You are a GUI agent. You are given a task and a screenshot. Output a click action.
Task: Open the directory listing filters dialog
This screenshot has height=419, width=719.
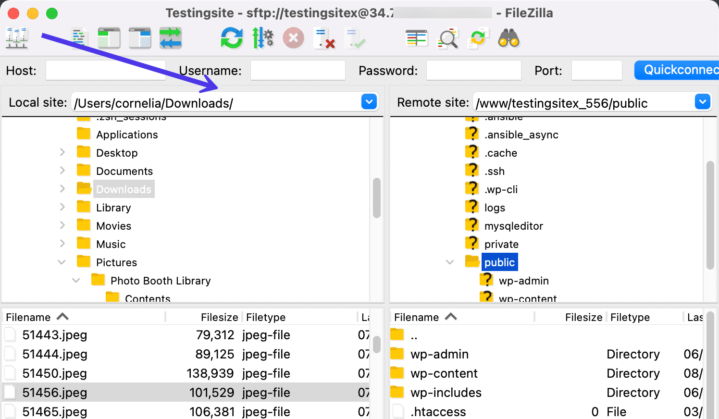point(416,38)
